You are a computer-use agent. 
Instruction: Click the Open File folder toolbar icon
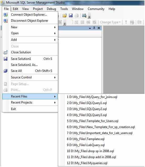pos(65,15)
